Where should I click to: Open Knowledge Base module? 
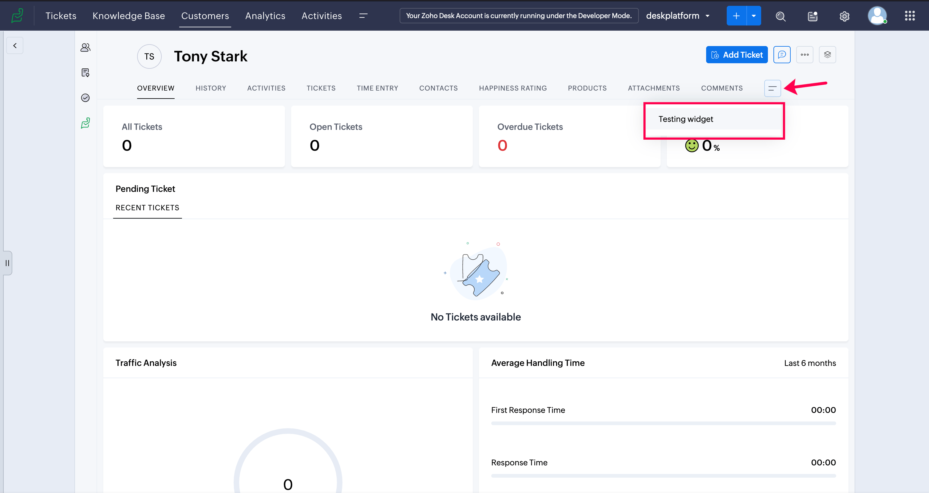coord(129,15)
